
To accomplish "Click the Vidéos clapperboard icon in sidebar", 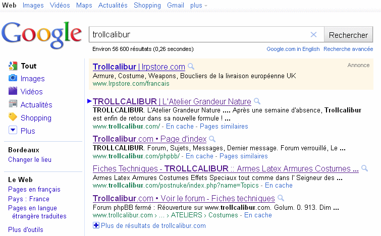I will 13,91.
